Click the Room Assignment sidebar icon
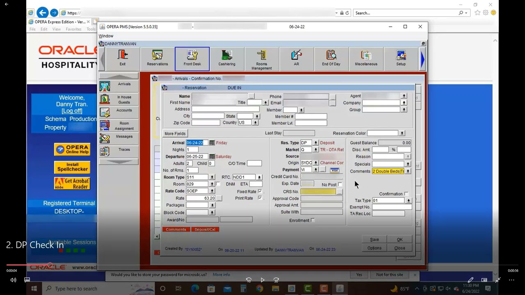The height and width of the screenshot is (295, 525). [x=105, y=125]
